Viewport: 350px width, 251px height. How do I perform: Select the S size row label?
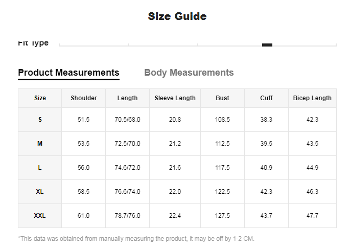(x=40, y=120)
